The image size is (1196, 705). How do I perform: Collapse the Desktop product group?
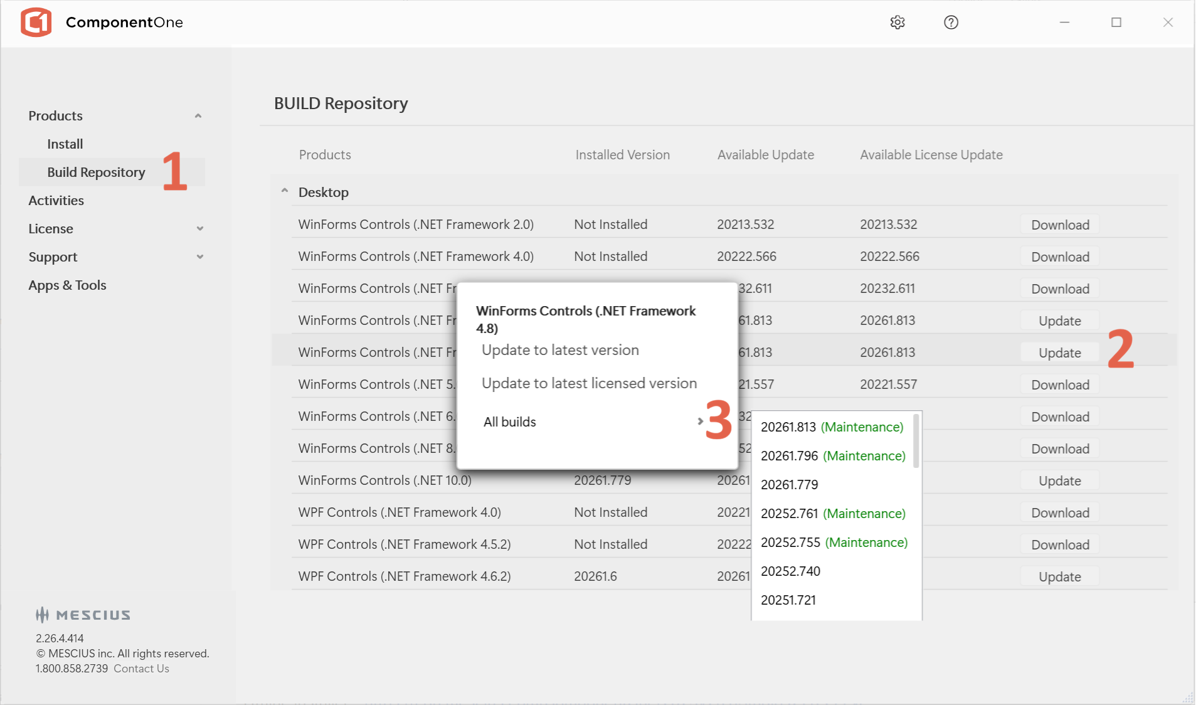click(x=285, y=191)
